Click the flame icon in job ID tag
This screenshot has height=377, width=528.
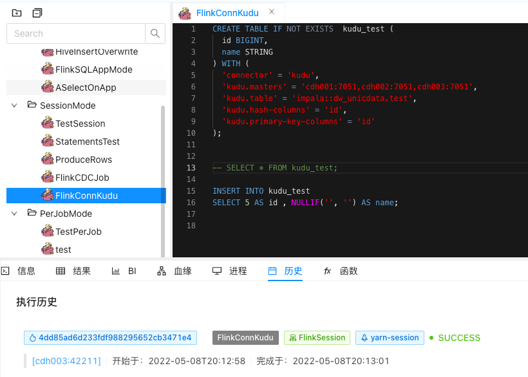point(33,338)
